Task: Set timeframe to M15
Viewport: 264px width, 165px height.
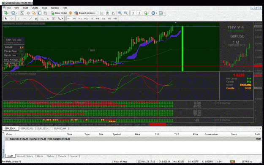Action: (x=81, y=19)
